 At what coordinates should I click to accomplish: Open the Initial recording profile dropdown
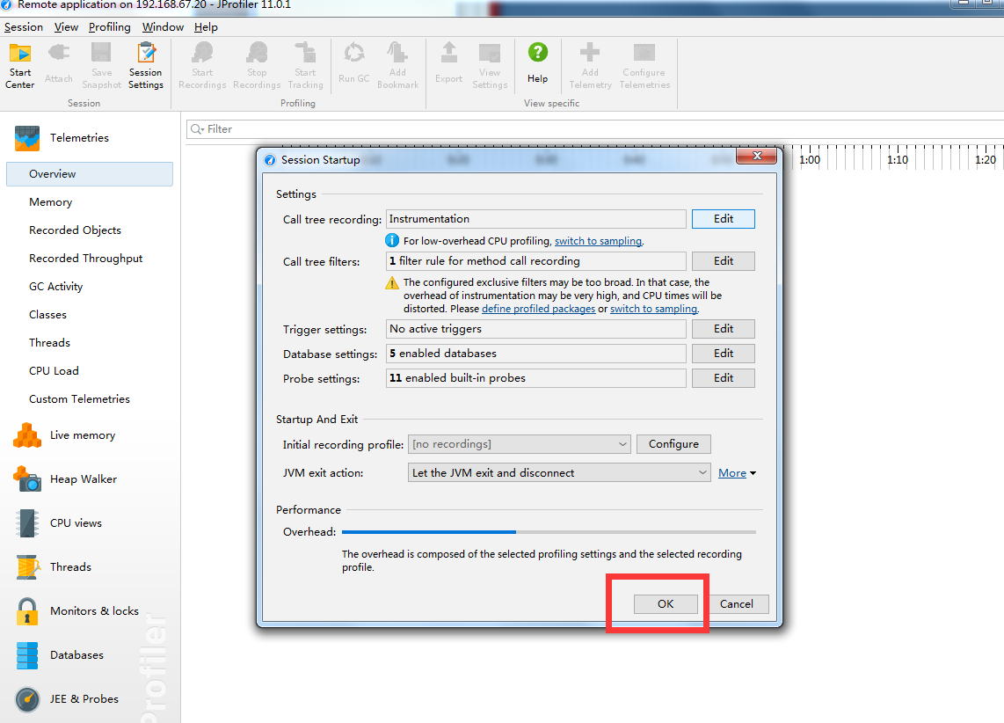coord(520,444)
